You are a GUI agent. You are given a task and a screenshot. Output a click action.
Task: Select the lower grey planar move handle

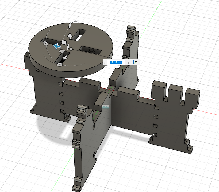tap(62, 51)
